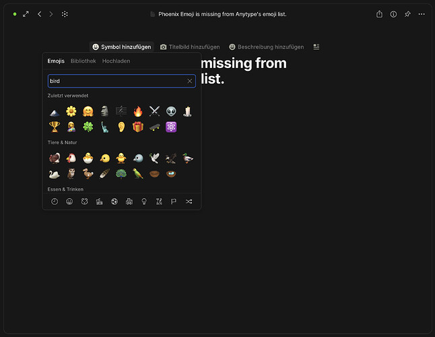Choose the empty nest emoji
The image size is (435, 337).
click(154, 174)
